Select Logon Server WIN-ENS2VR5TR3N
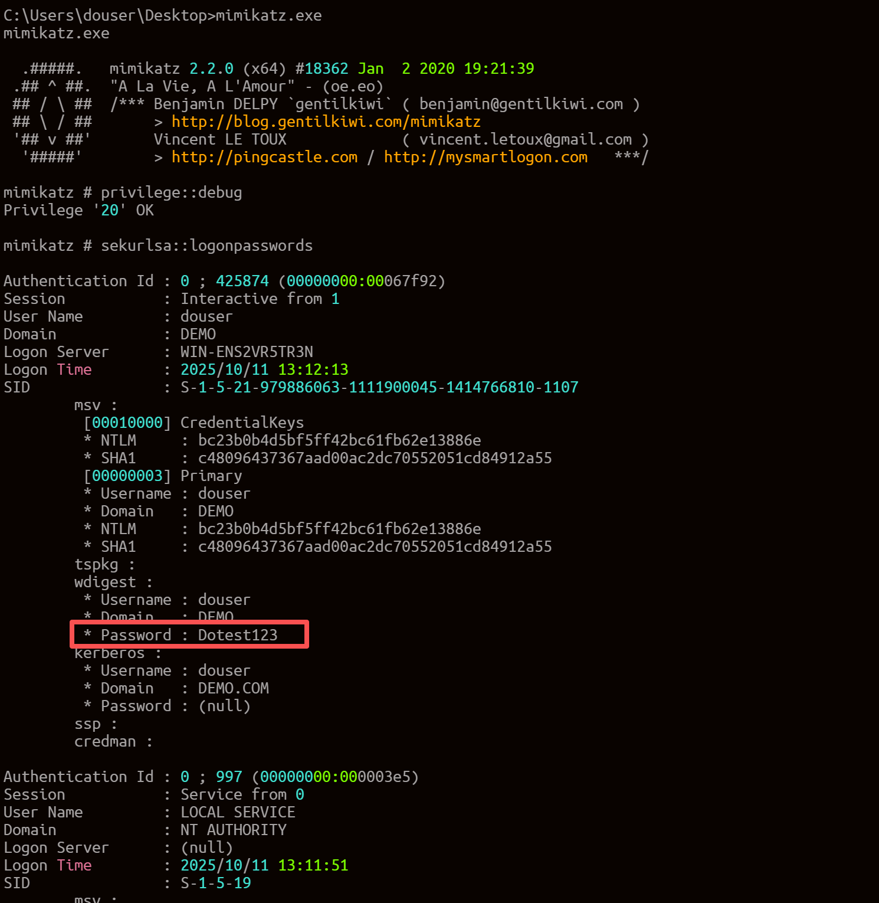879x903 pixels. click(247, 352)
